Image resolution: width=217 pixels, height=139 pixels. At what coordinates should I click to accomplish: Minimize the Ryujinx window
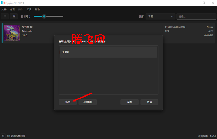[x=195, y=3]
